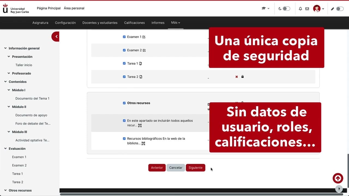Open the notifications bell
The image size is (349, 196).
pos(300,9)
